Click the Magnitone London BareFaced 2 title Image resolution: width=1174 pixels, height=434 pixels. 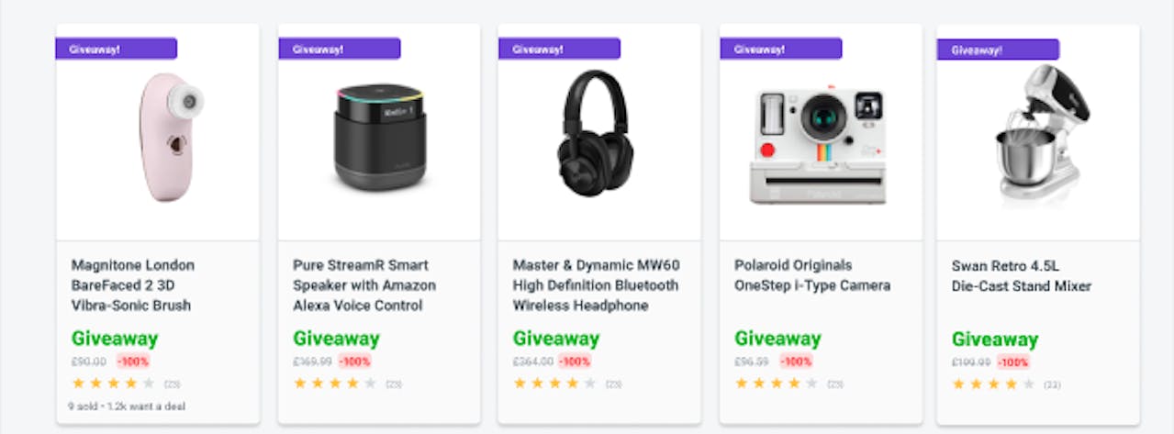coord(133,285)
